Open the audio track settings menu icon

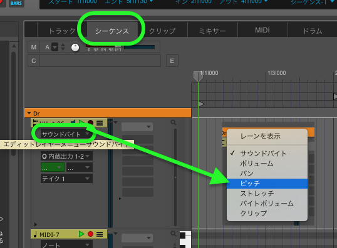coord(100,123)
